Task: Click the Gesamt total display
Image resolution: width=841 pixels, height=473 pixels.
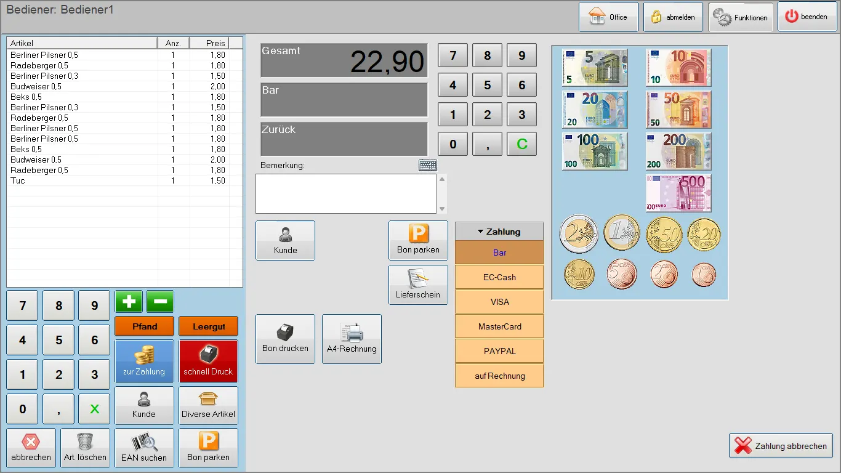Action: (344, 60)
